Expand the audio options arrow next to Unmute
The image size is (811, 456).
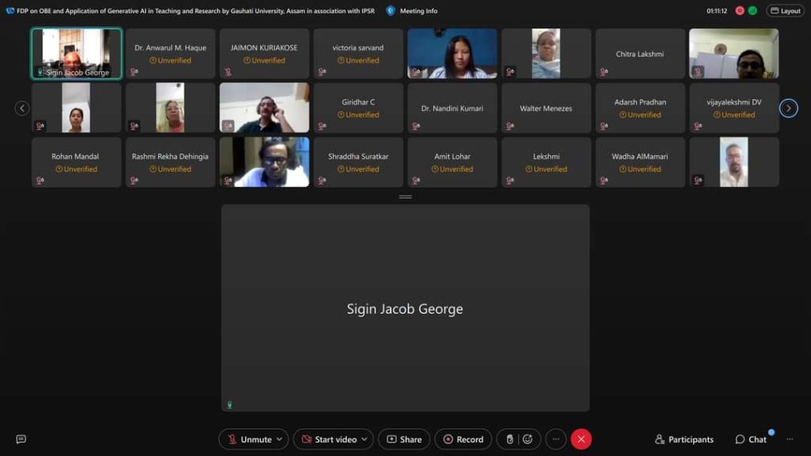pyautogui.click(x=280, y=439)
